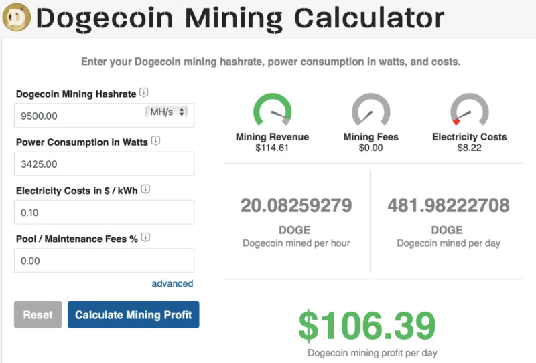The height and width of the screenshot is (363, 536).
Task: Click info icon beside Electricity Costs label
Action: click(145, 189)
